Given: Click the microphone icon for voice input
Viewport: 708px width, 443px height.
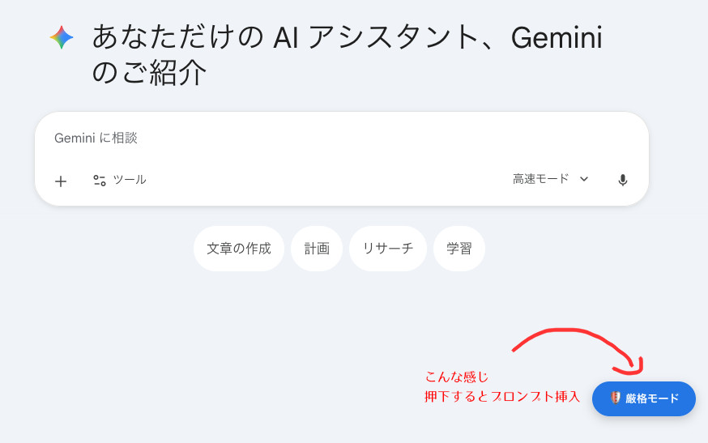Looking at the screenshot, I should pos(622,181).
